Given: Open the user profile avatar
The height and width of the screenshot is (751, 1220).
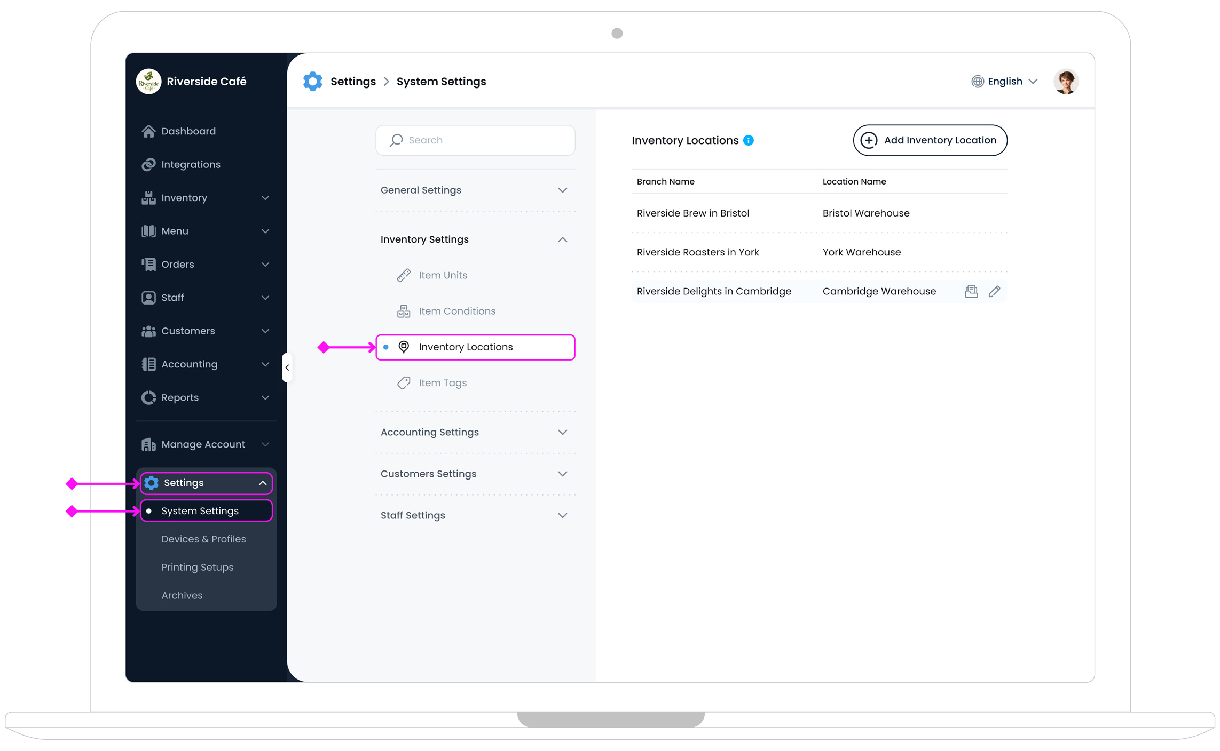Looking at the screenshot, I should (1065, 82).
